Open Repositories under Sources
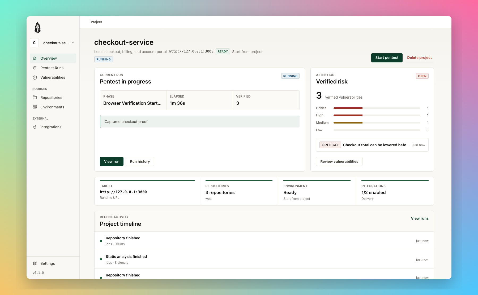The image size is (478, 295). [53, 98]
